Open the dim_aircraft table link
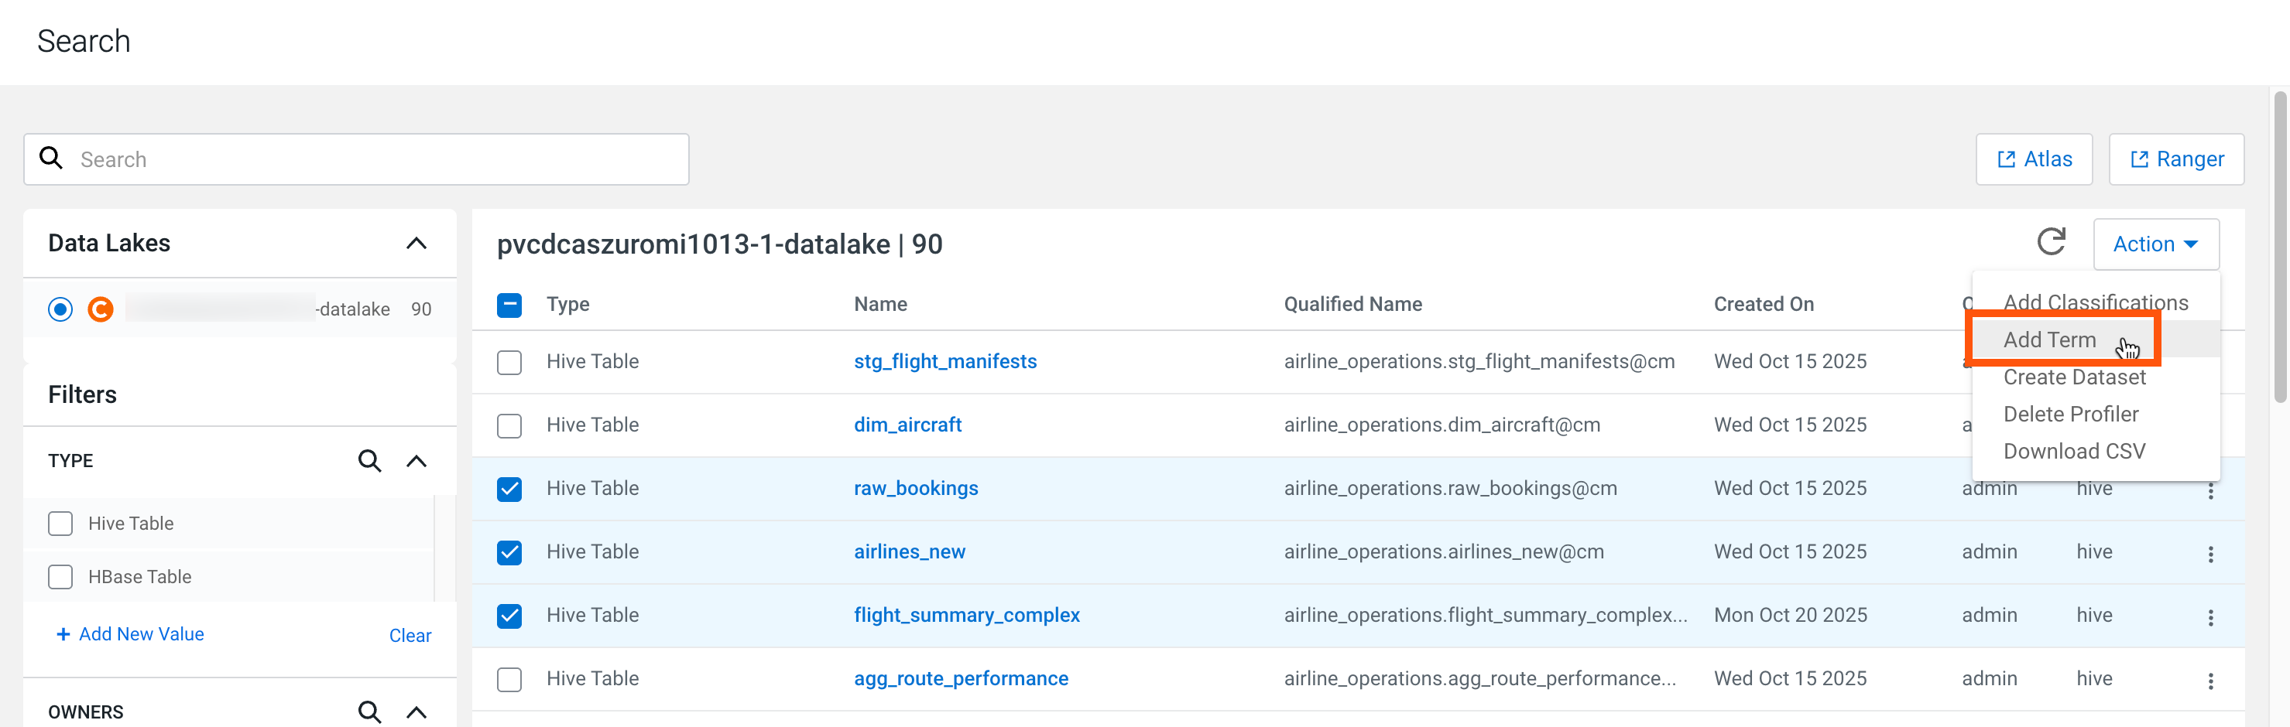 (x=907, y=425)
